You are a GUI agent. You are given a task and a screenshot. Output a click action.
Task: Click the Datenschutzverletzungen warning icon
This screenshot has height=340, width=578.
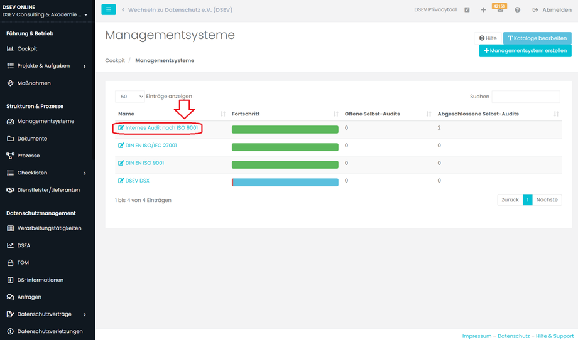click(10, 331)
